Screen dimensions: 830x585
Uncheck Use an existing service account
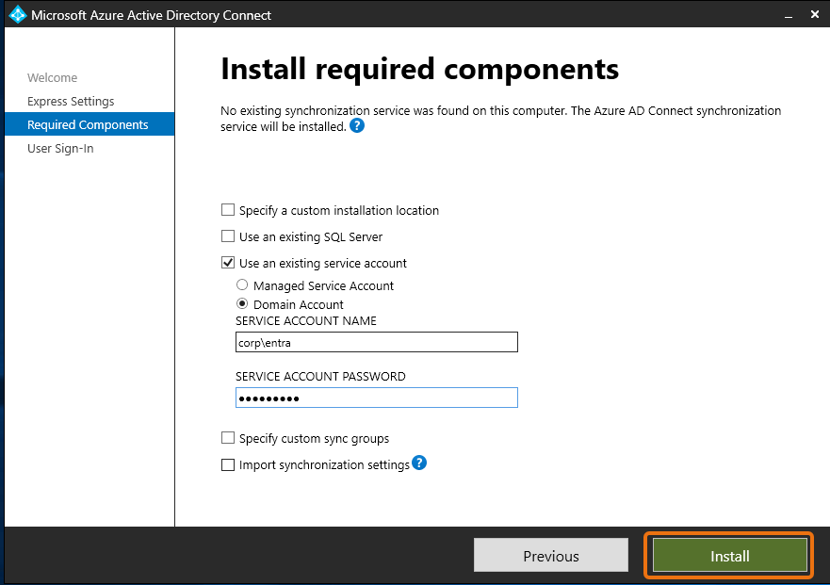coord(227,263)
